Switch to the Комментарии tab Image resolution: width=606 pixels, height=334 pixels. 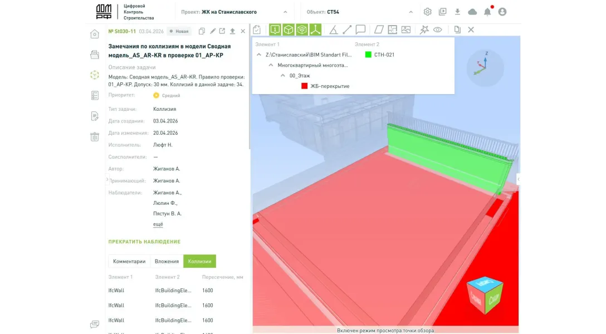pos(129,262)
